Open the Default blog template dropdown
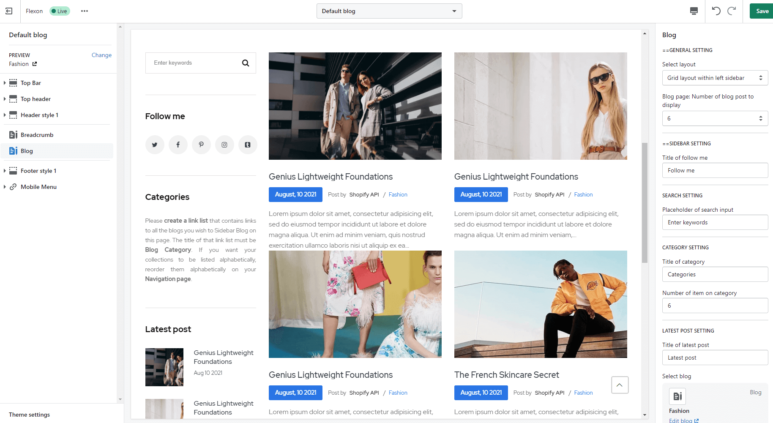 click(389, 11)
